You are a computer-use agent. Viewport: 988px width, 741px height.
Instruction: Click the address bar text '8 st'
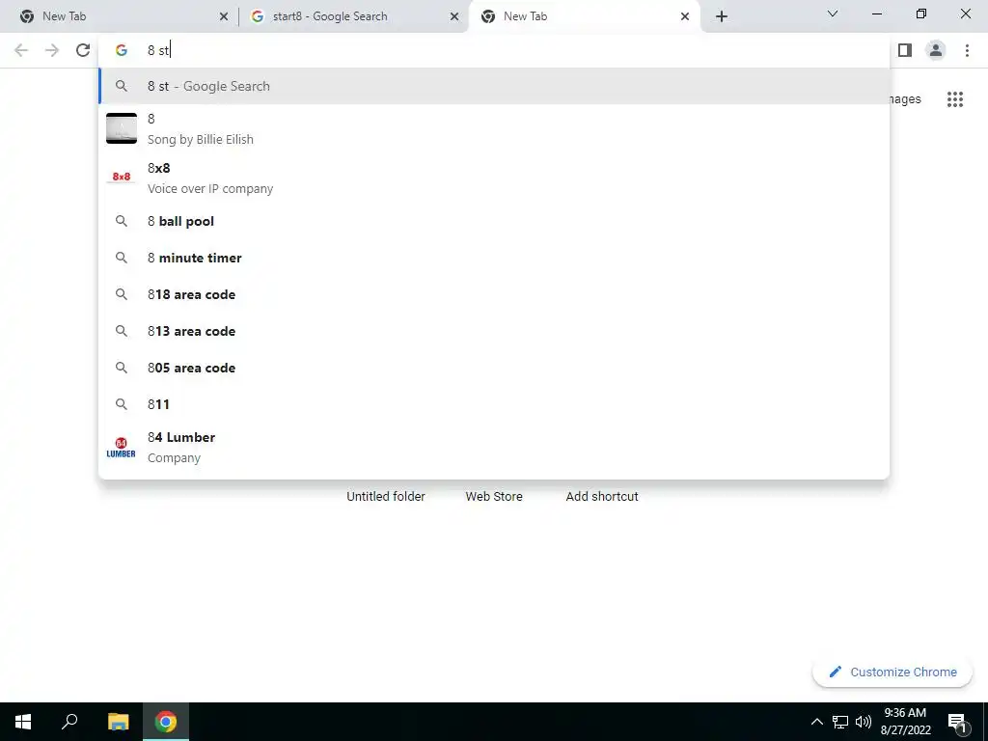158,50
